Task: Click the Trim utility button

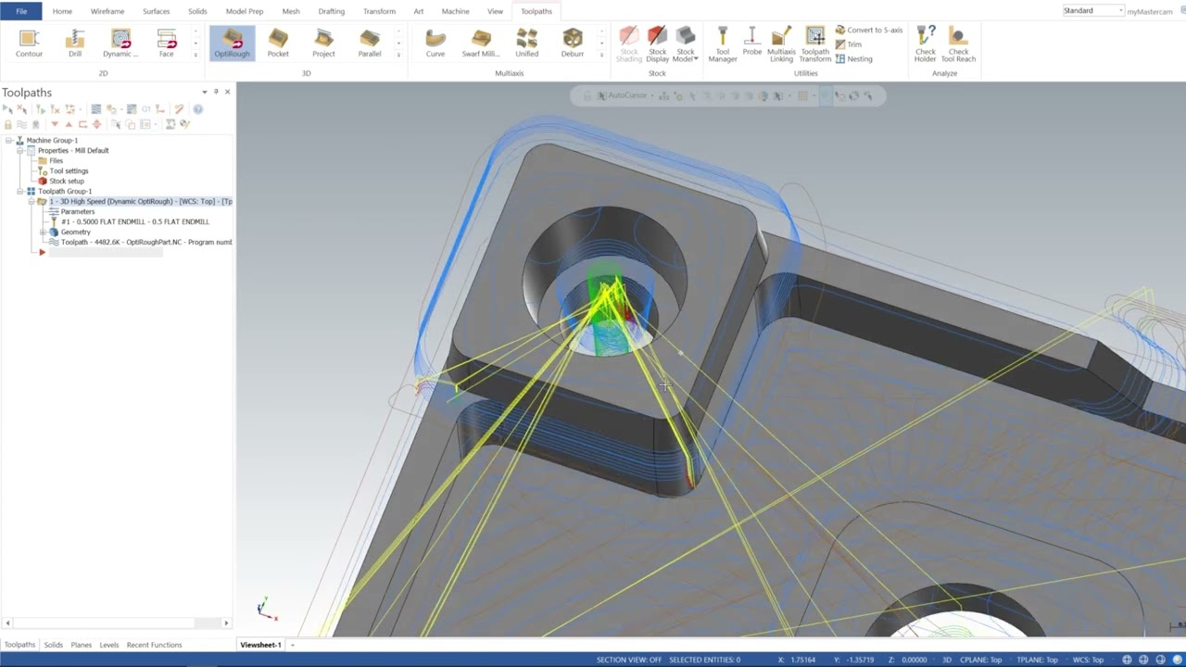Action: tap(849, 44)
